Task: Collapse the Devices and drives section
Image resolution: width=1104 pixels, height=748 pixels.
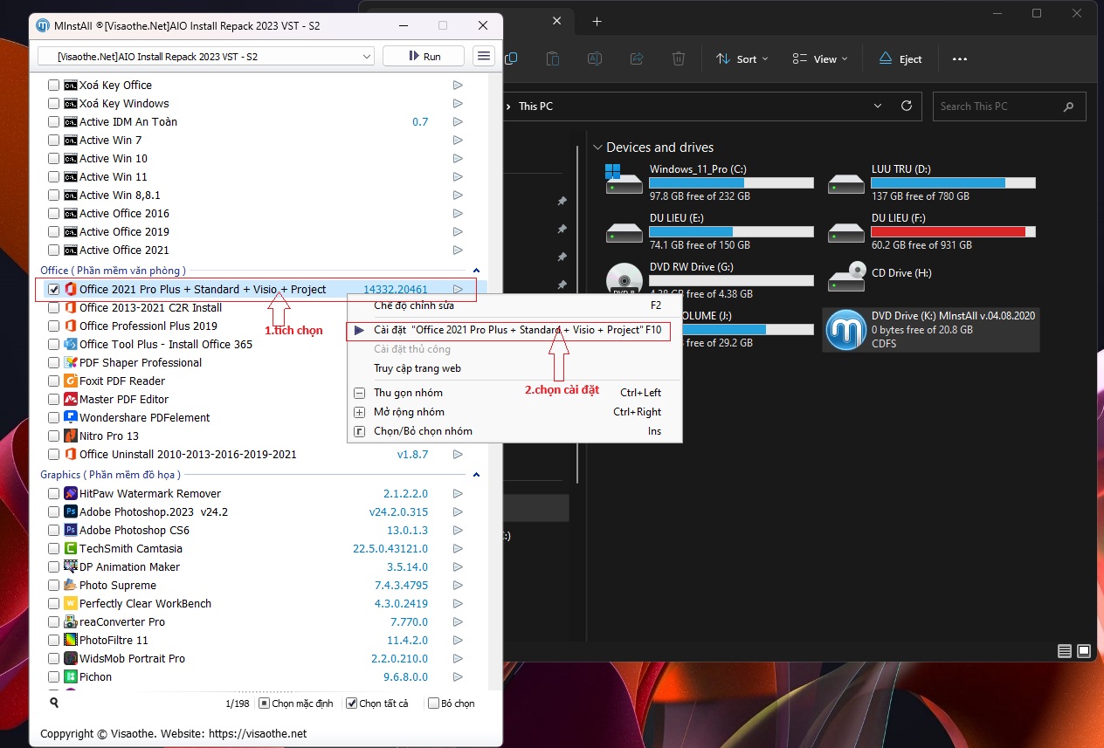Action: pos(597,148)
